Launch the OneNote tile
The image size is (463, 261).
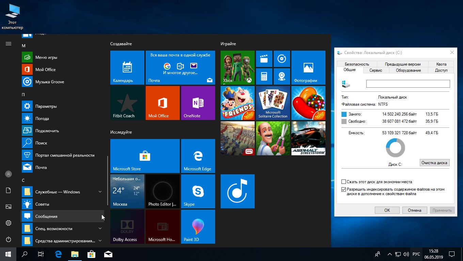pyautogui.click(x=198, y=103)
